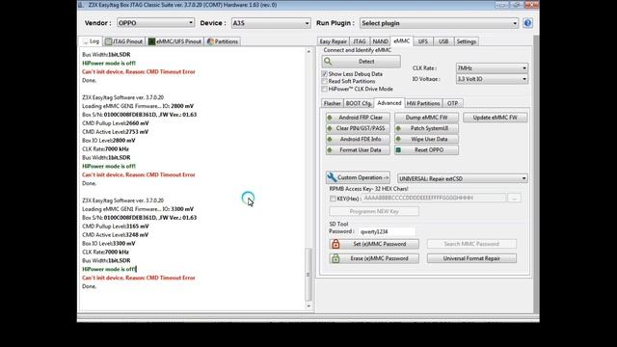
Task: Click the last 'Can't init device' error line
Action: click(139, 278)
